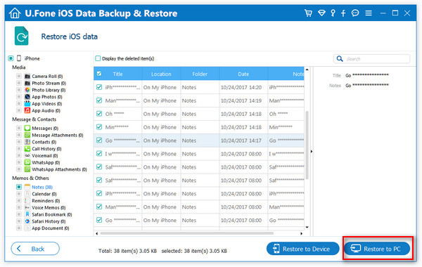Toggle the Notes (38) category checkbox
Viewport: 422px width, 267px height.
coord(19,187)
